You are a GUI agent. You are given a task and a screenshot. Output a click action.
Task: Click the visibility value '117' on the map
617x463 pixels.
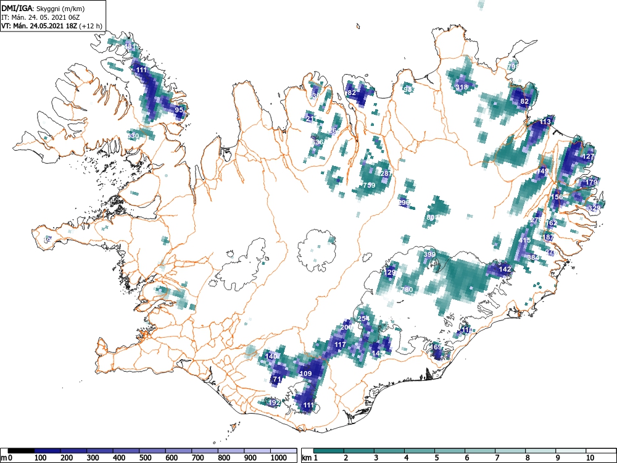tap(340, 344)
